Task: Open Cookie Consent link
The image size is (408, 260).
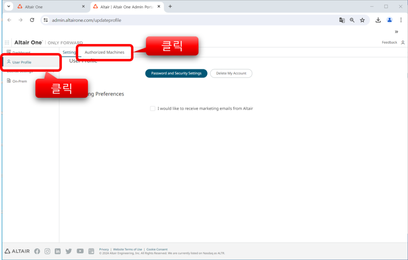Action: [x=157, y=249]
